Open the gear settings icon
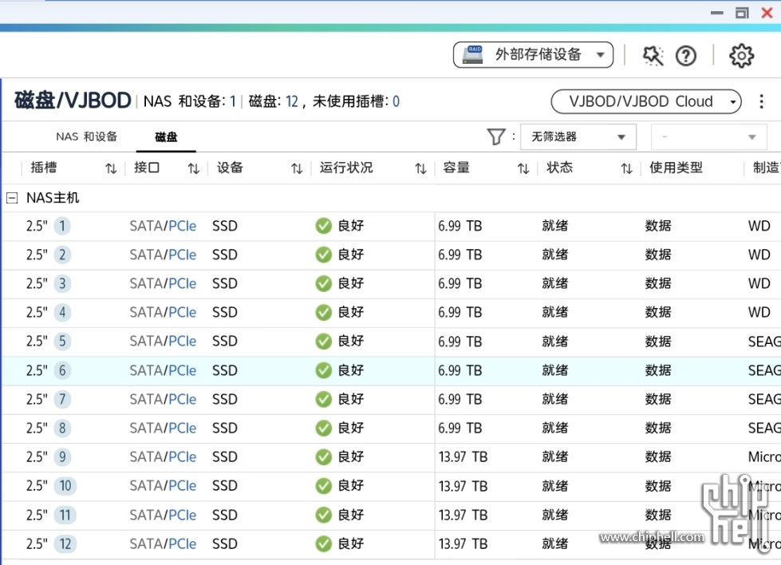This screenshot has width=781, height=565. (741, 56)
